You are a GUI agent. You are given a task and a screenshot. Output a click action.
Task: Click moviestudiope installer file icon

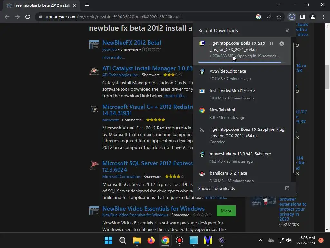pyautogui.click(x=202, y=154)
